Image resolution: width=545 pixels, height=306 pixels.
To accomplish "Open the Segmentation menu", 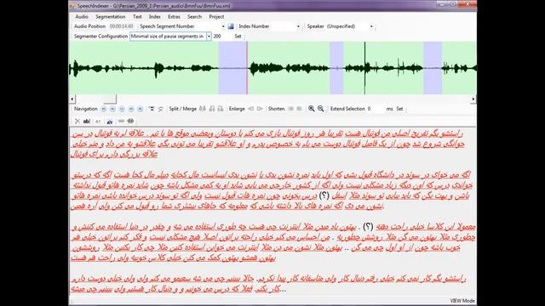I will coord(111,17).
